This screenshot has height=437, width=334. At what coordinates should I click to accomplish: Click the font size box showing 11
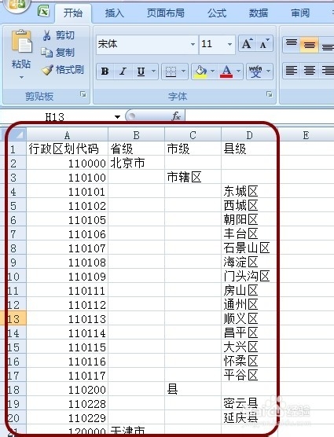(213, 44)
